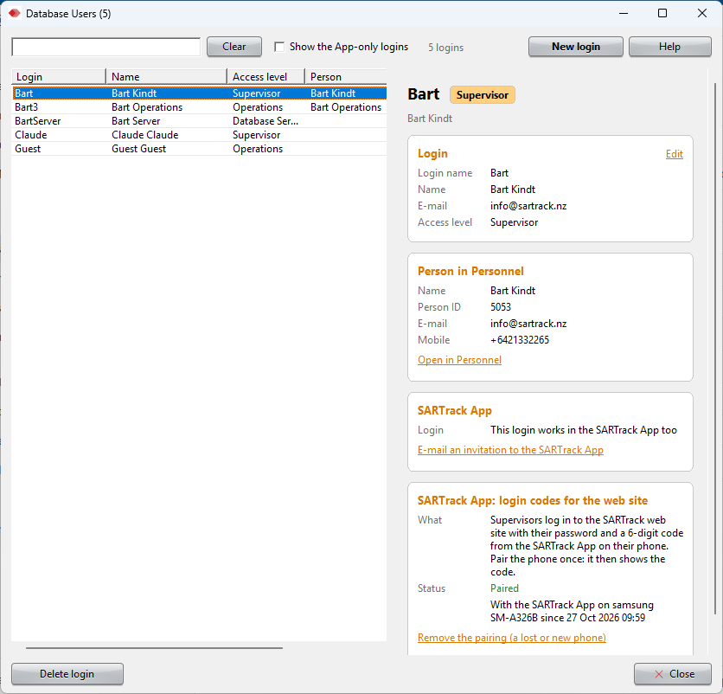Viewport: 723px width, 694px height.
Task: Click the Clear button
Action: 234,47
